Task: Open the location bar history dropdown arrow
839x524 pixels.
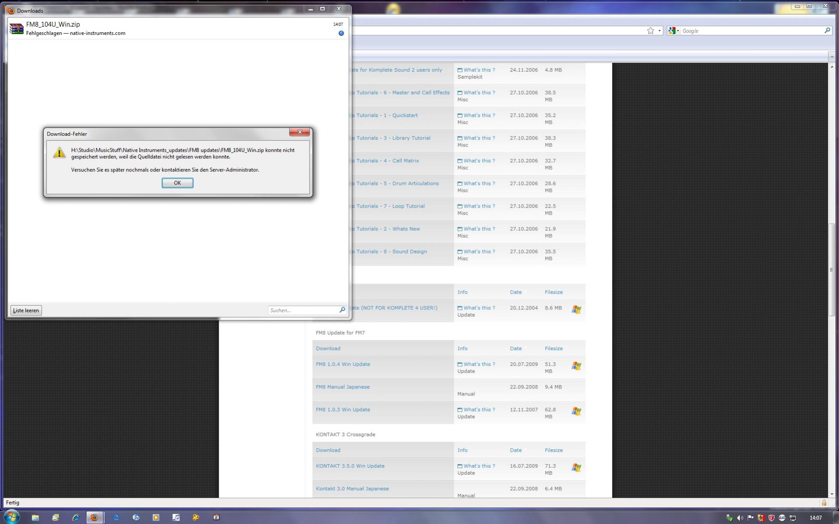Action: pyautogui.click(x=659, y=31)
